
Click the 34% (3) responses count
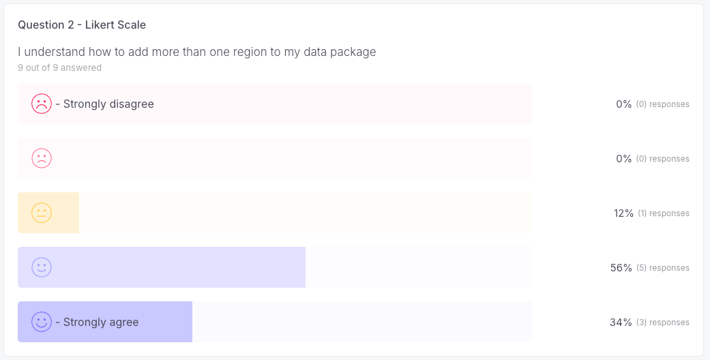[x=650, y=322]
